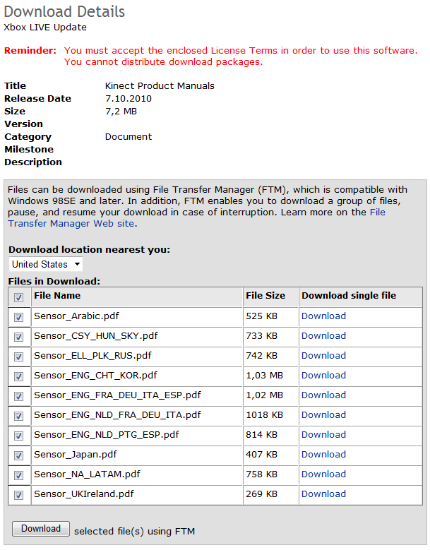Click the 7,2 MB size value
Viewport: 430px width, 550px height.
(x=121, y=112)
